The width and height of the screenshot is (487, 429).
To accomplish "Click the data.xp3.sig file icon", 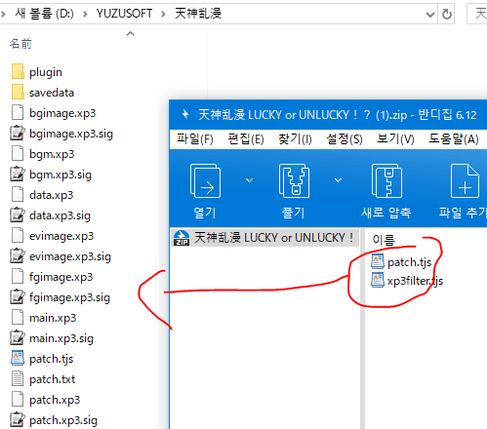I will pyautogui.click(x=18, y=214).
